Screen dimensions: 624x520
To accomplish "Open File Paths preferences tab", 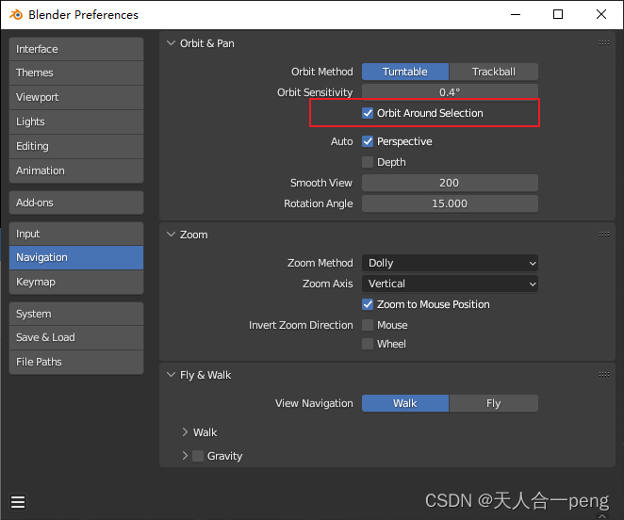I will pos(76,362).
